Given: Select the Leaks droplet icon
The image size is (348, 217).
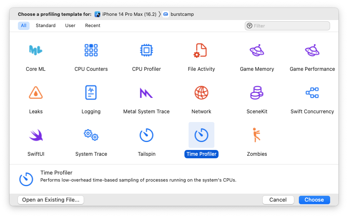Looking at the screenshot, I should coord(36,92).
